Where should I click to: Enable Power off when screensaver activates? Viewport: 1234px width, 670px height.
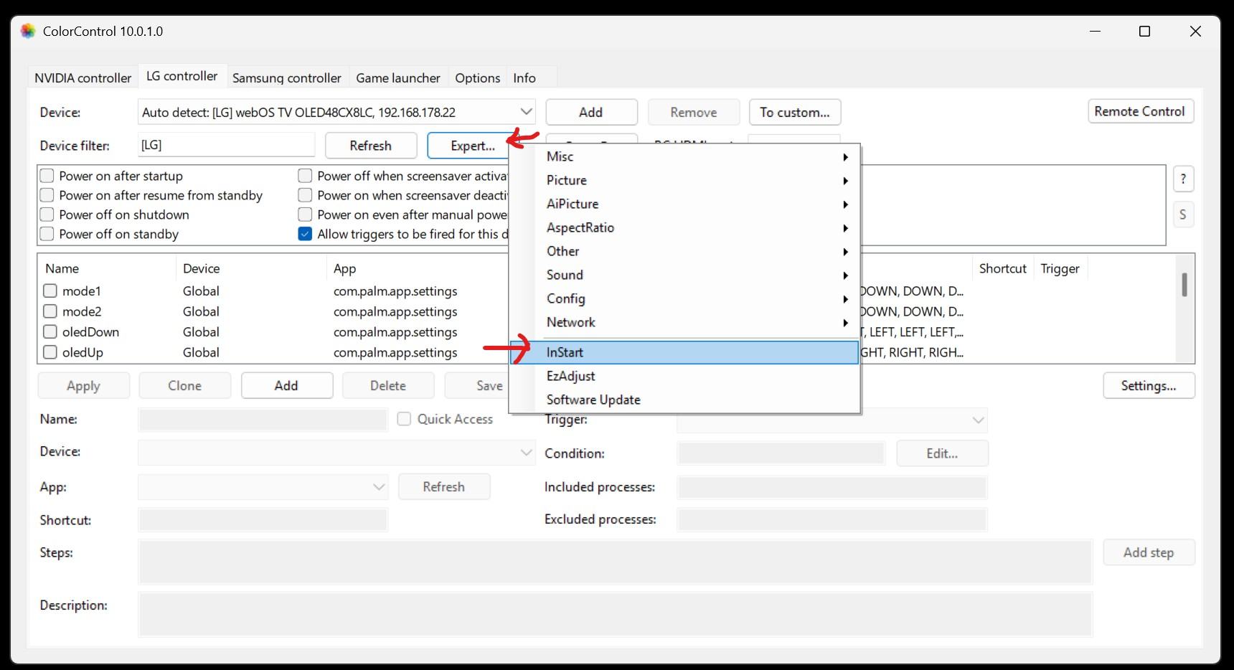click(x=305, y=176)
